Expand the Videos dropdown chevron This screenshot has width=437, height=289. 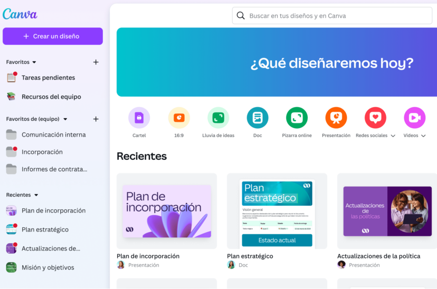click(x=423, y=136)
